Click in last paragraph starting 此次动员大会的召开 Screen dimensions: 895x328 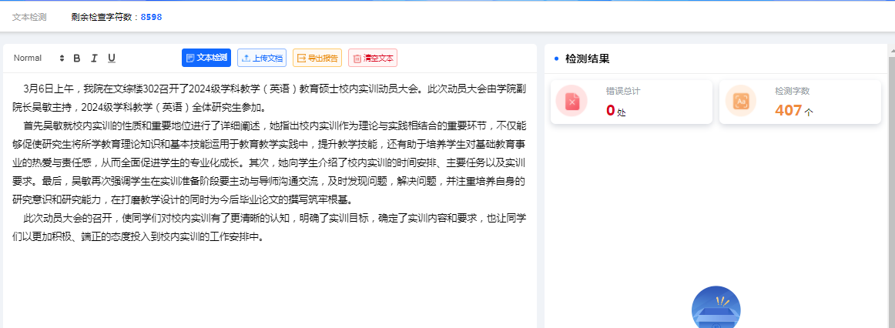pyautogui.click(x=231, y=219)
